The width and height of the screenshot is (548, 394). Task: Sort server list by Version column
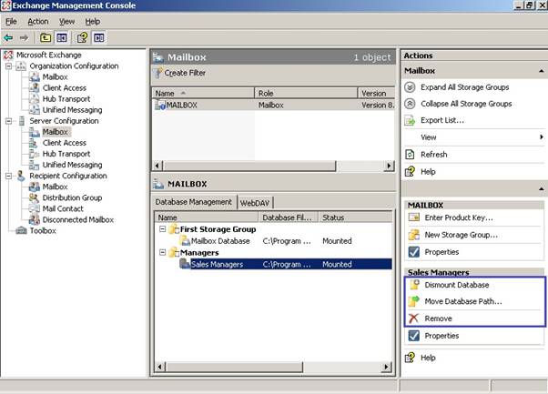[x=376, y=93]
